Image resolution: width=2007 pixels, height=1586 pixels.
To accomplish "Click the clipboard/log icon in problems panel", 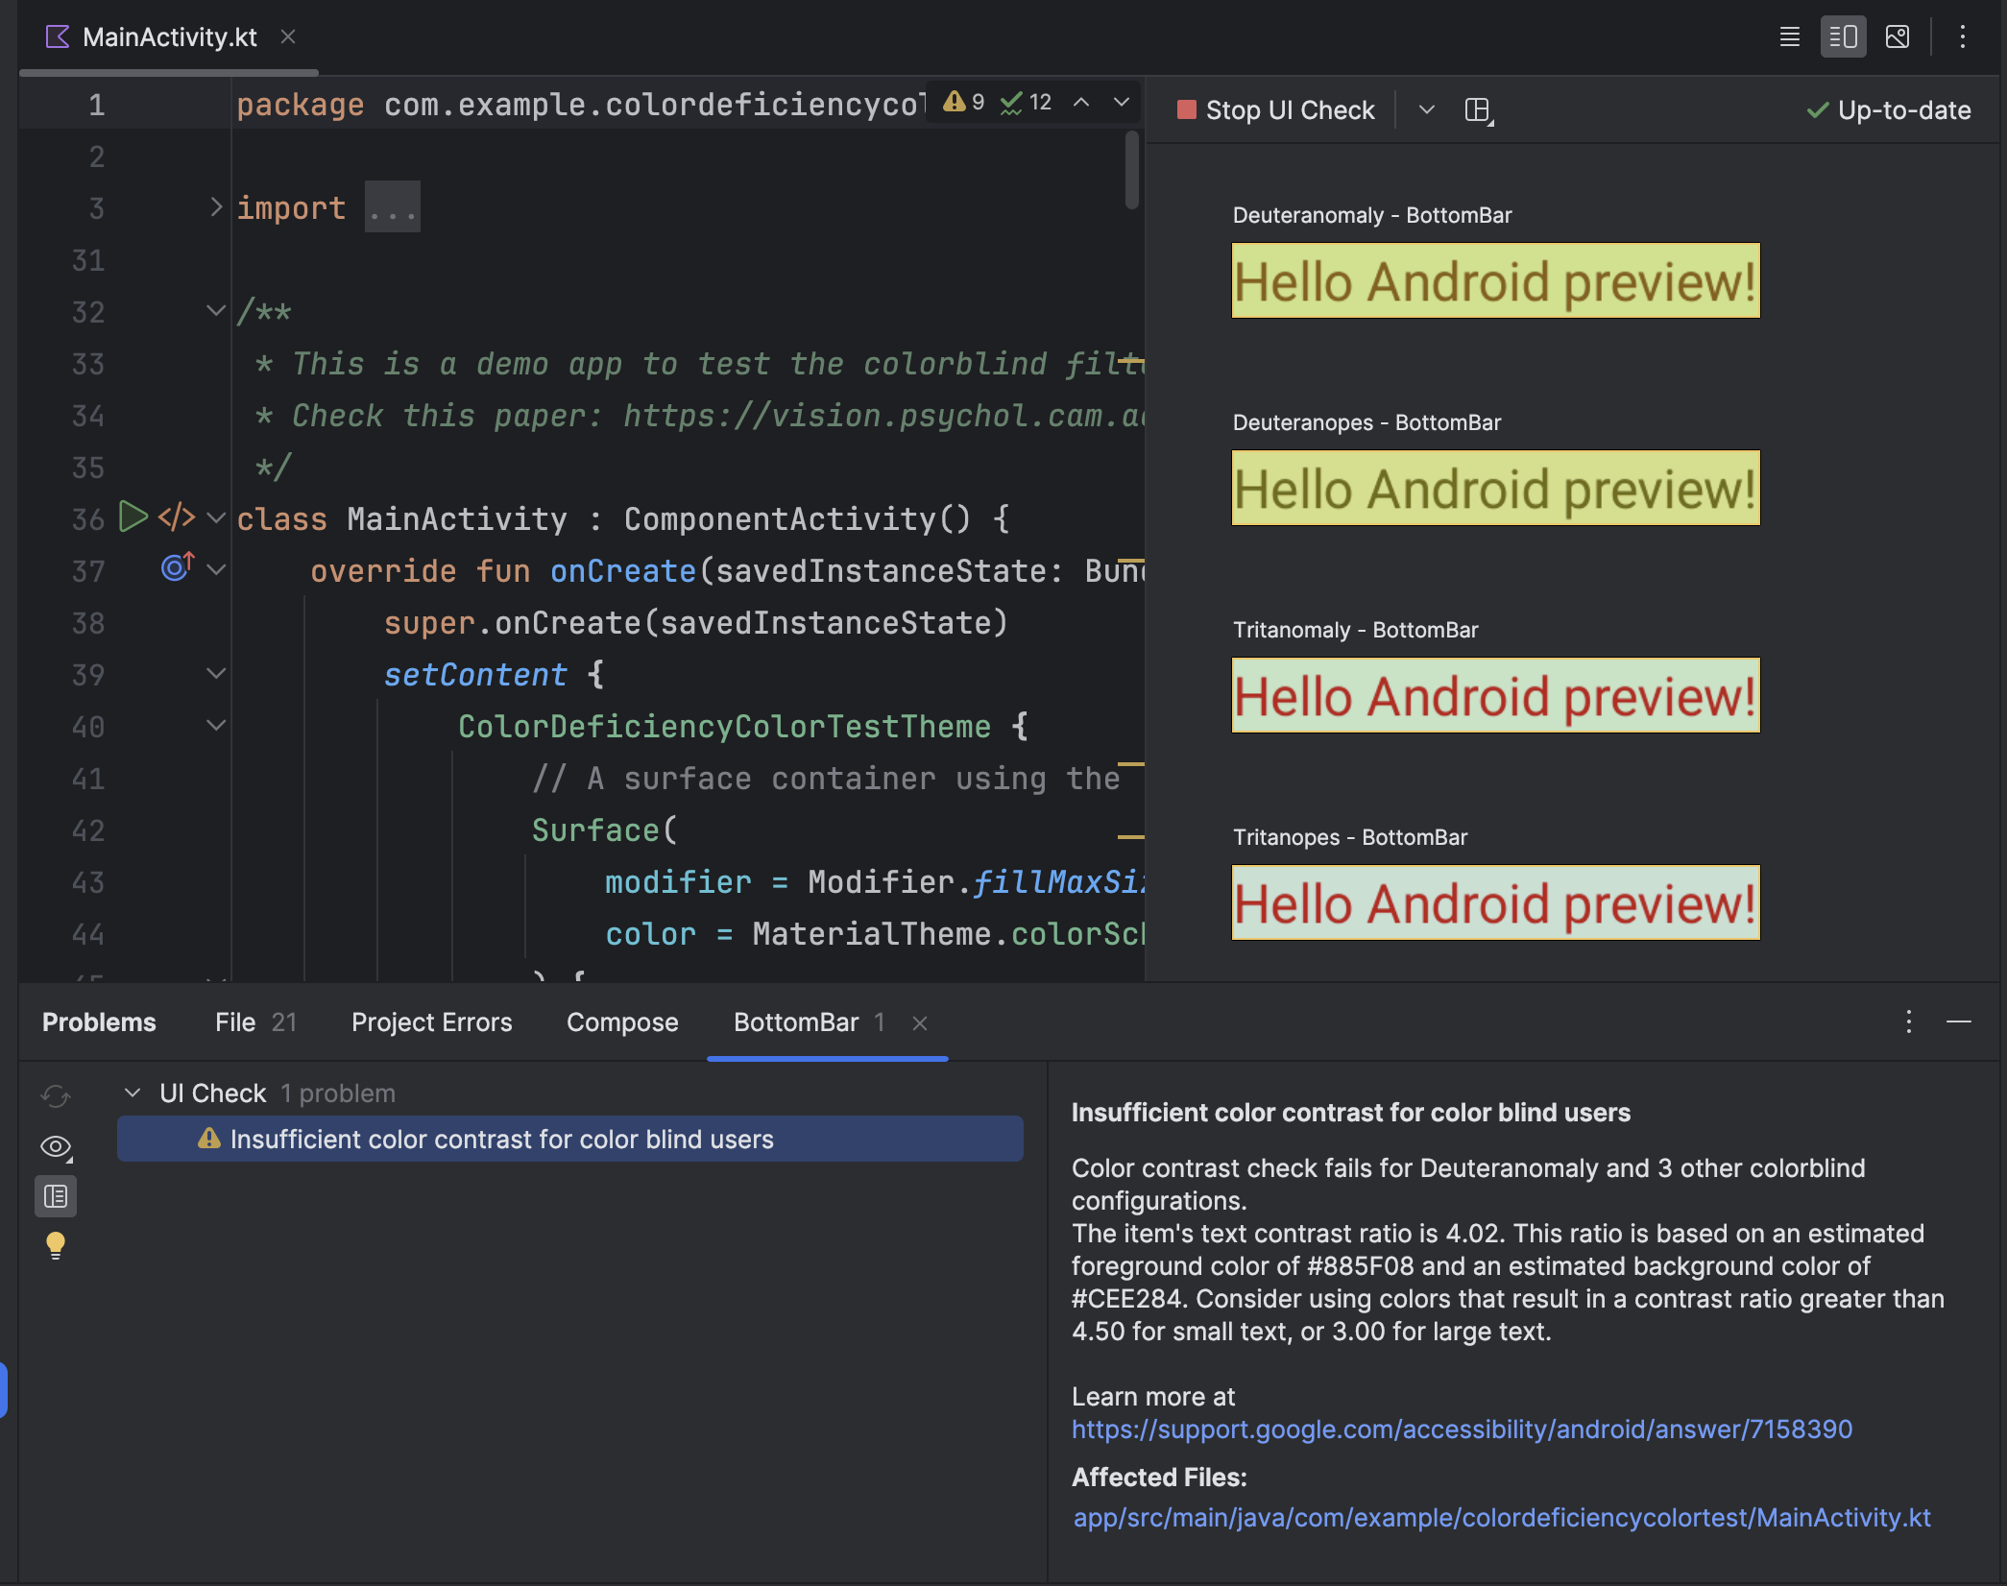I will pos(54,1193).
